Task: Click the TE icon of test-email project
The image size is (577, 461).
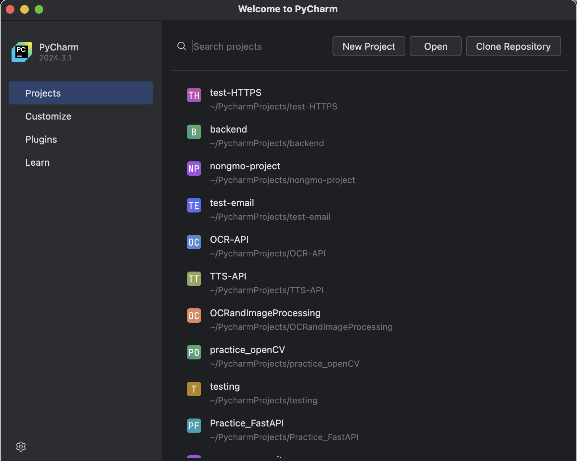Action: pyautogui.click(x=194, y=205)
